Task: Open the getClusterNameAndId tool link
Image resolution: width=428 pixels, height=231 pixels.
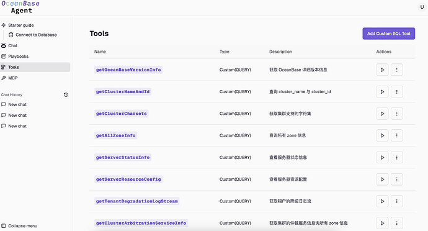Action: (123, 91)
